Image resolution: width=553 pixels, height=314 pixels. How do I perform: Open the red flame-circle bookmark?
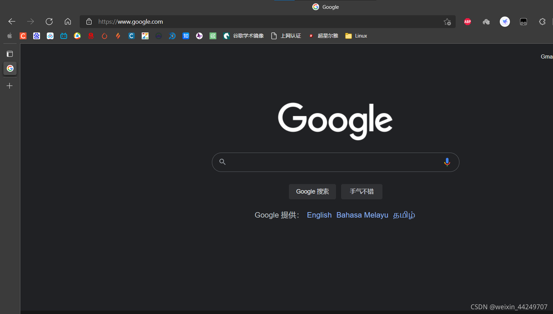click(x=104, y=36)
